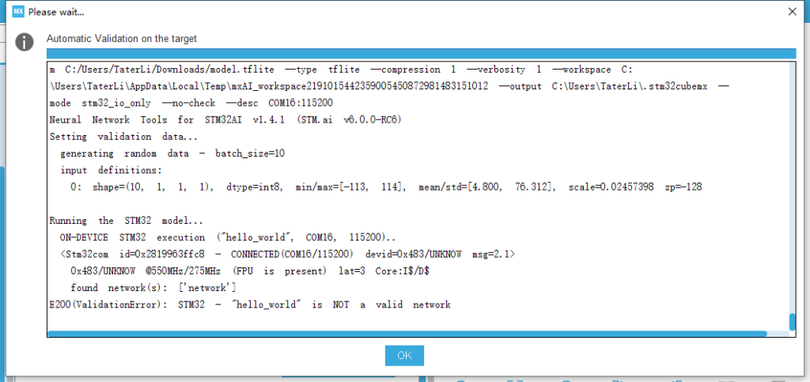Image resolution: width=810 pixels, height=382 pixels.
Task: Click the validation progress bar
Action: (x=421, y=54)
